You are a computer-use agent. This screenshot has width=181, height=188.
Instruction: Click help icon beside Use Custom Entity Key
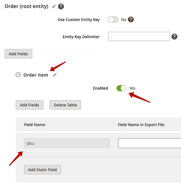click(x=131, y=20)
